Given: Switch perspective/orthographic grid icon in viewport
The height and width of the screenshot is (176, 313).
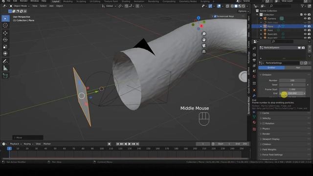Looking at the screenshot, I should click(x=204, y=51).
